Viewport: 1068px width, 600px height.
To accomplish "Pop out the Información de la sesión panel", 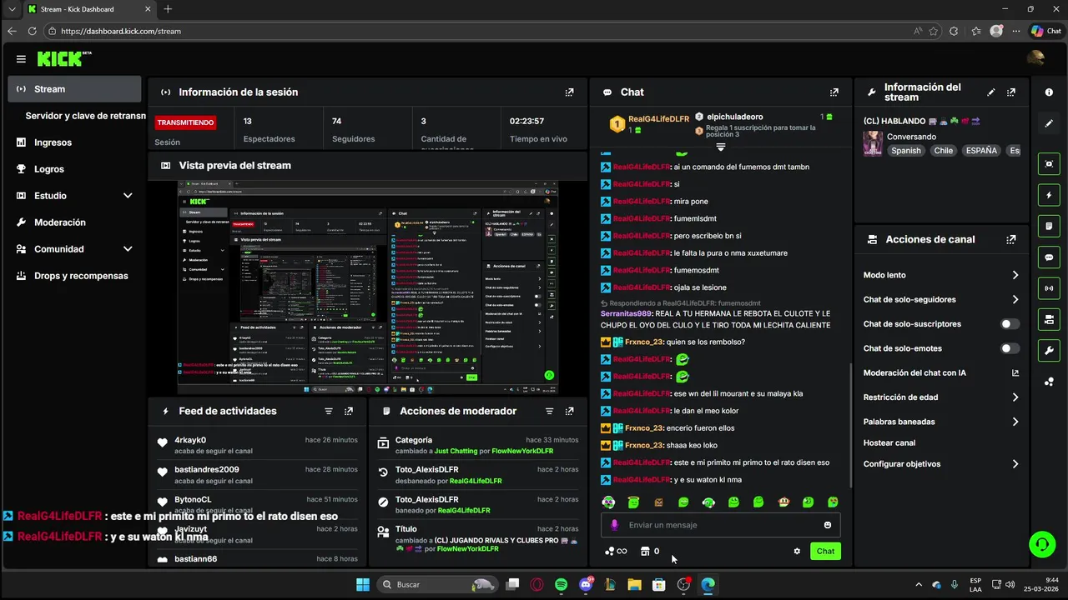I will [569, 92].
